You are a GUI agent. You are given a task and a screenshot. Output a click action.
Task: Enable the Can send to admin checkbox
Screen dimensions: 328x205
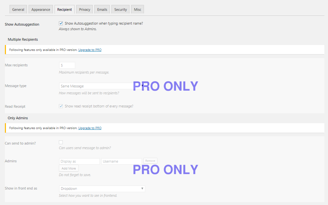tap(61, 142)
